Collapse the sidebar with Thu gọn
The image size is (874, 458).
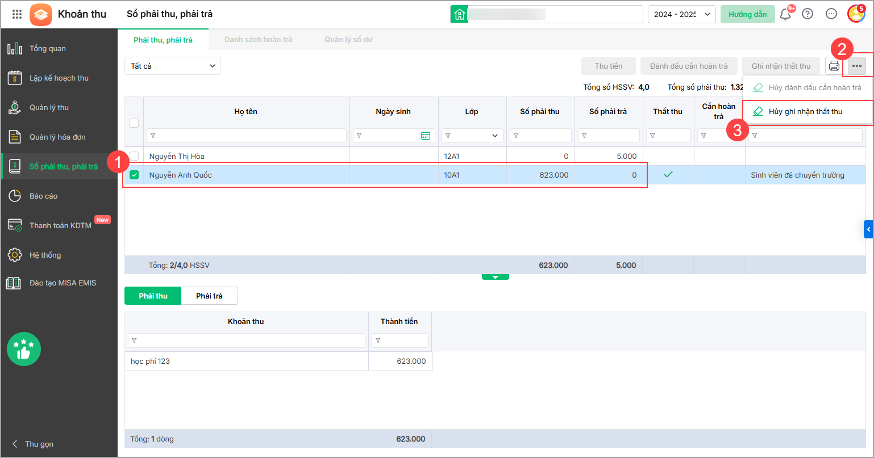pos(34,444)
